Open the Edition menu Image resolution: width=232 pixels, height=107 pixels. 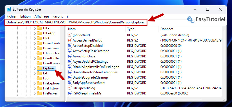25,16
